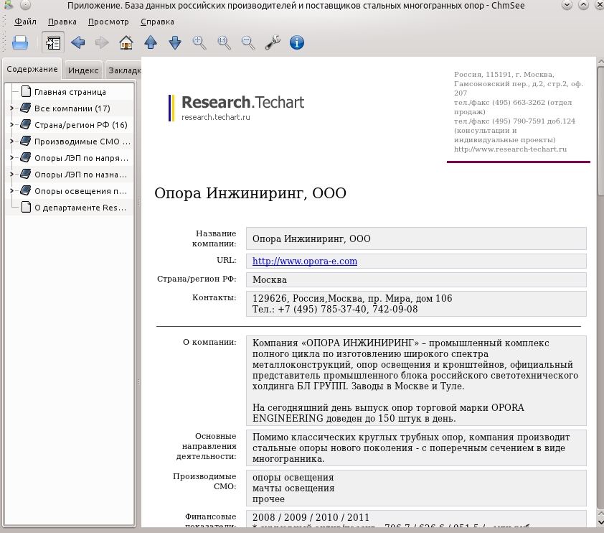
Task: Click the round pin button in title bar
Action: [x=25, y=5]
